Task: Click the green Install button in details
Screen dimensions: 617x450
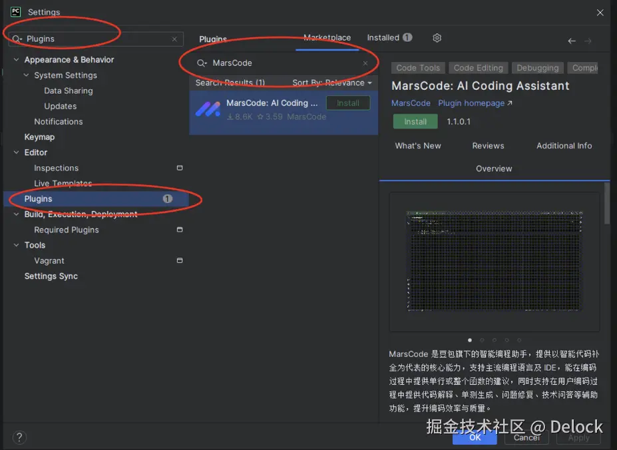Action: [415, 122]
